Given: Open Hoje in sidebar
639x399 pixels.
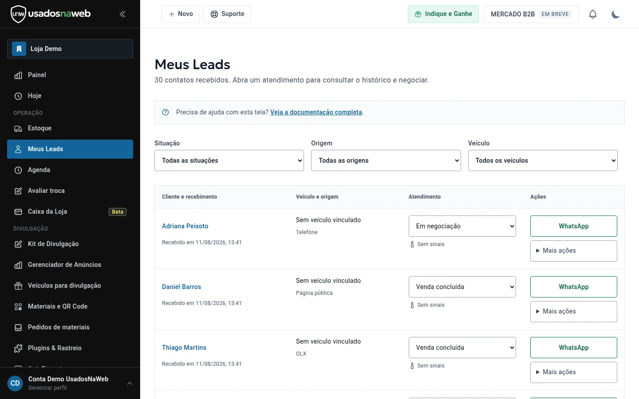Looking at the screenshot, I should [70, 96].
